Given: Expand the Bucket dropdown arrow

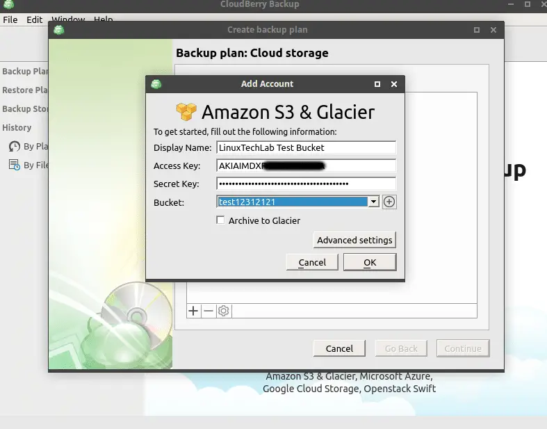Looking at the screenshot, I should click(x=373, y=202).
